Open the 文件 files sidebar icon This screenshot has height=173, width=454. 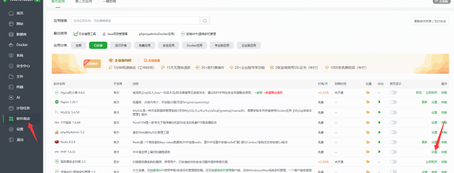pyautogui.click(x=11, y=76)
